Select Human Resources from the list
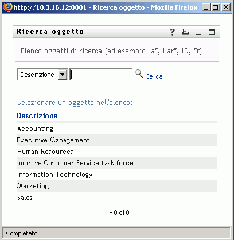The image size is (234, 240). point(45,152)
